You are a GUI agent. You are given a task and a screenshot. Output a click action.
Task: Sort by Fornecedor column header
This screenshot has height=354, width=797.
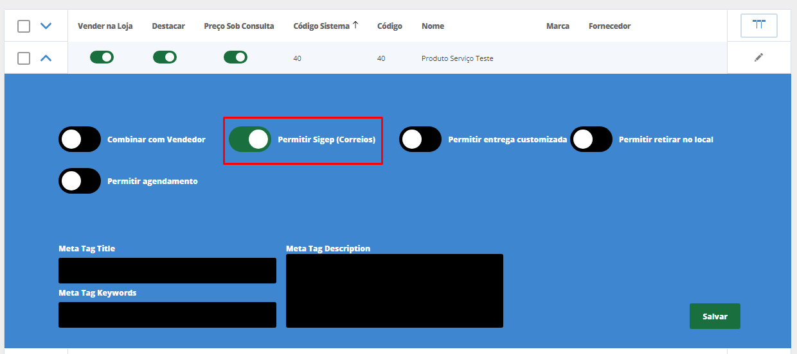pos(609,26)
